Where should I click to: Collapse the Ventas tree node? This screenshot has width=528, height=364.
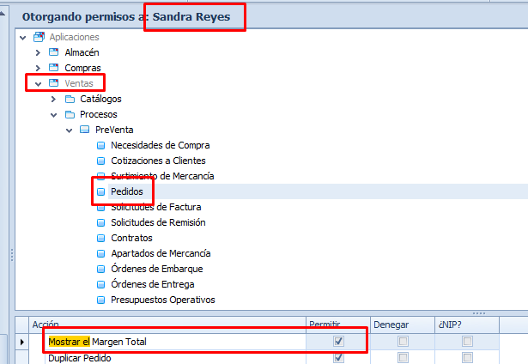click(38, 83)
